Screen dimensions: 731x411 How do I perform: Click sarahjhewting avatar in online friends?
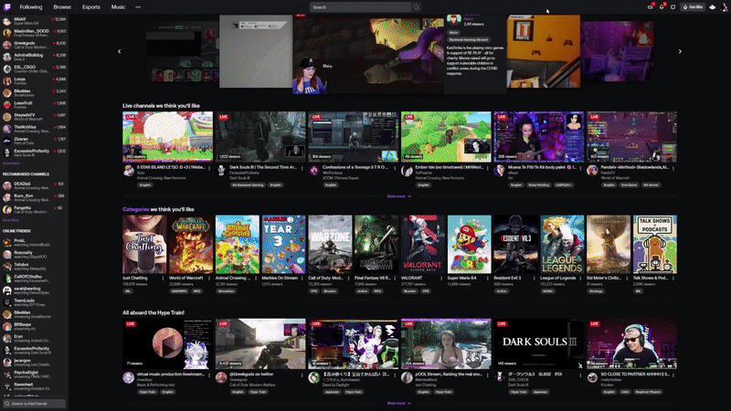click(7, 290)
